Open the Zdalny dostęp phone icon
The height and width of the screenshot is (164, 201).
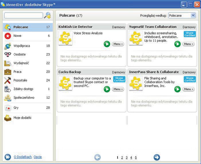pyautogui.click(x=8, y=89)
